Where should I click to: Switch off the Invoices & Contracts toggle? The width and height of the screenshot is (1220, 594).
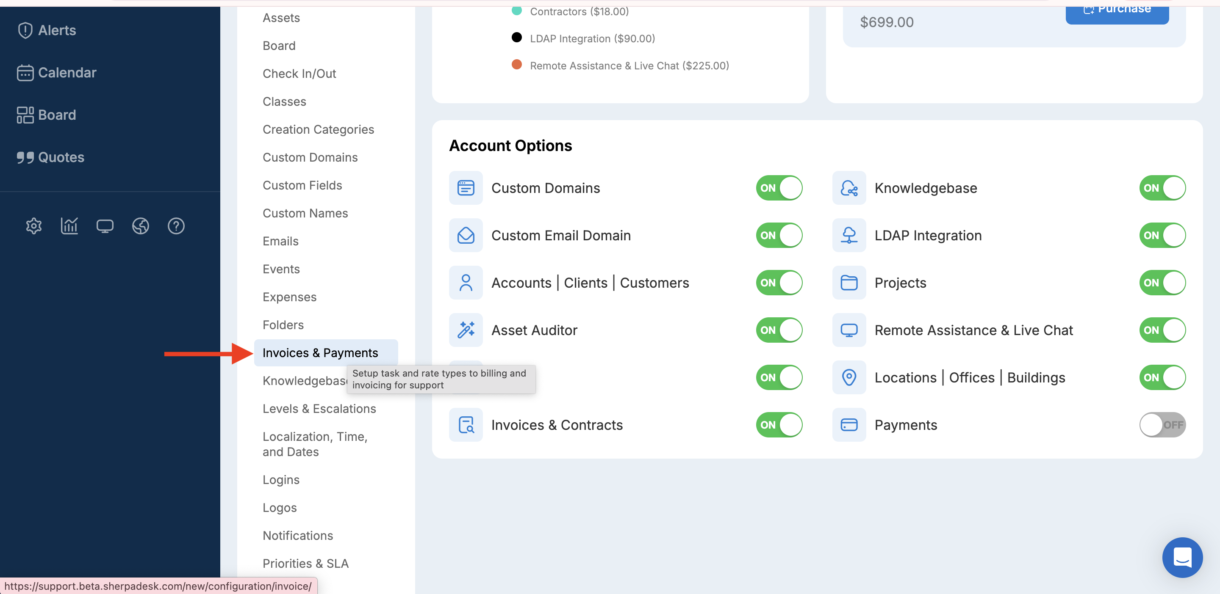(779, 425)
